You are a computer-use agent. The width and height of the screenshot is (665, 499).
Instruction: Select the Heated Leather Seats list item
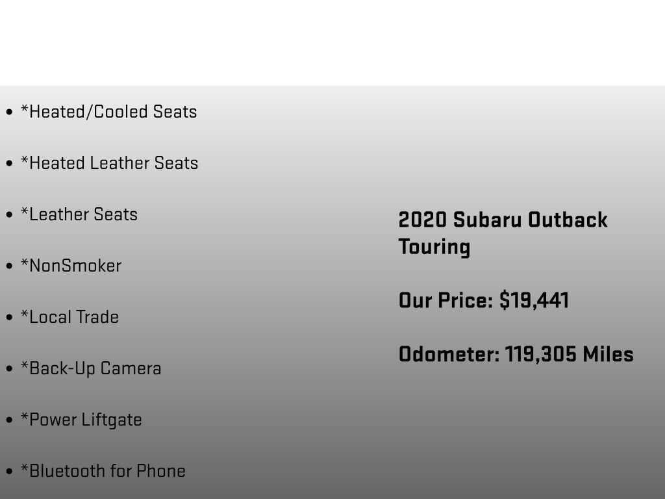[109, 163]
